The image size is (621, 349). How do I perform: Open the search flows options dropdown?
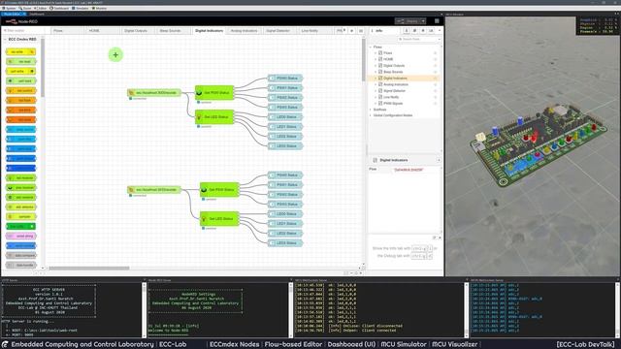pos(439,39)
